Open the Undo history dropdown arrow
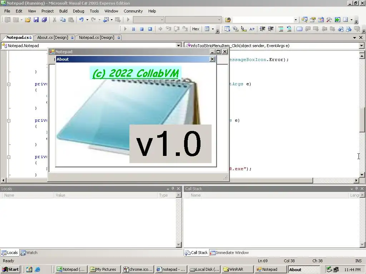Screen dimensions: 366x274 [x=87, y=20]
